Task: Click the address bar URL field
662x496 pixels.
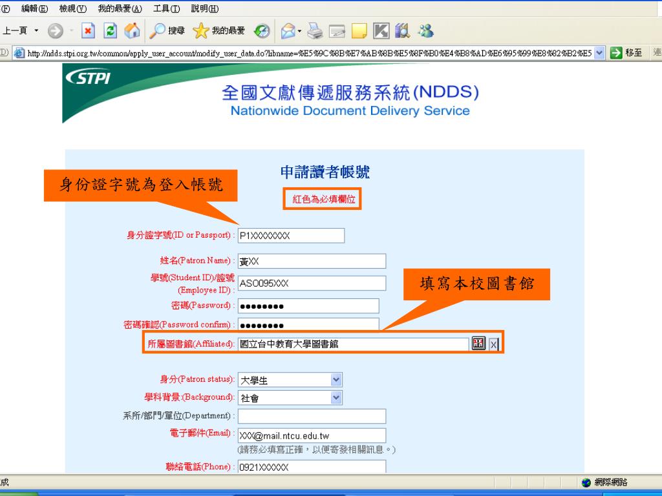Action: [310, 53]
